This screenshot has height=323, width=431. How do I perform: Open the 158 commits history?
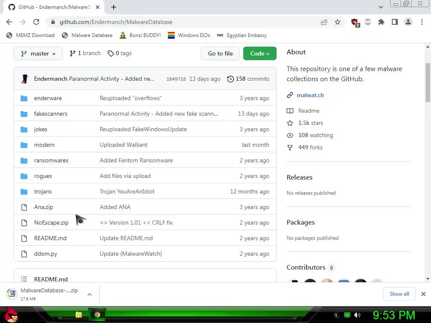[x=248, y=79]
